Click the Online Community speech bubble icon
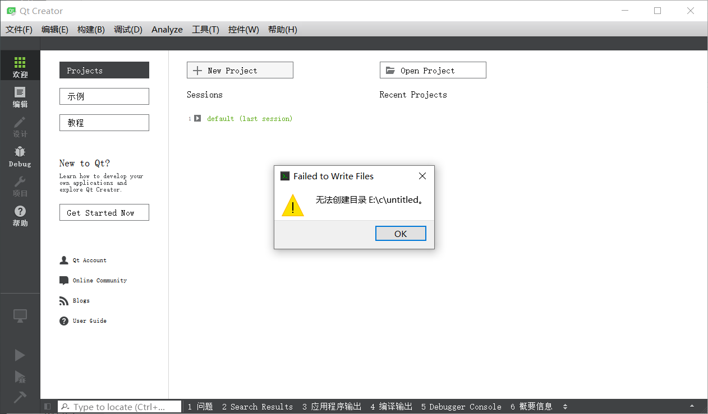 (x=64, y=281)
